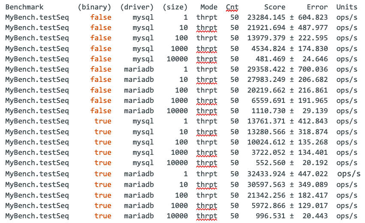Select the score 4534.824
The image size is (365, 223).
(268, 48)
